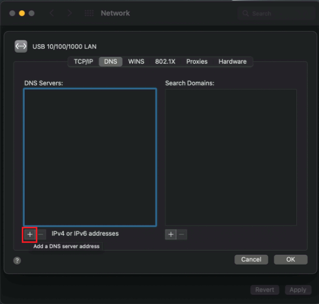This screenshot has width=319, height=304.
Task: Click the Revert button
Action: pos(265,290)
